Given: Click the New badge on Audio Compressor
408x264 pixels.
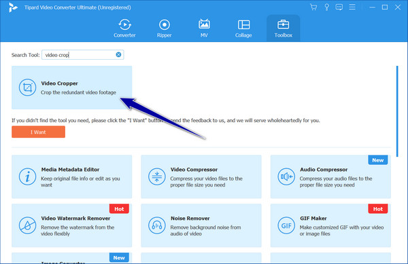Looking at the screenshot, I should click(378, 160).
